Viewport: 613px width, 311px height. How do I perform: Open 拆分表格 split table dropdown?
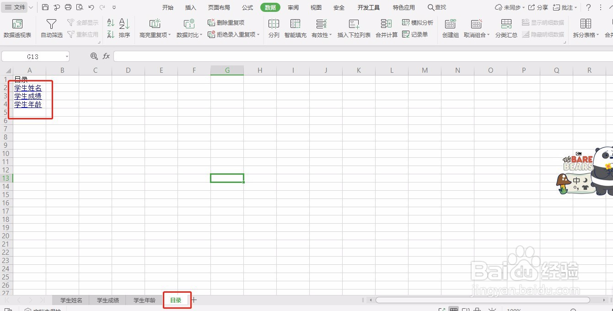tap(586, 28)
